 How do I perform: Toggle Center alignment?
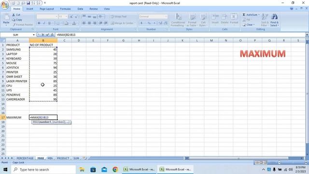pyautogui.click(x=89, y=23)
